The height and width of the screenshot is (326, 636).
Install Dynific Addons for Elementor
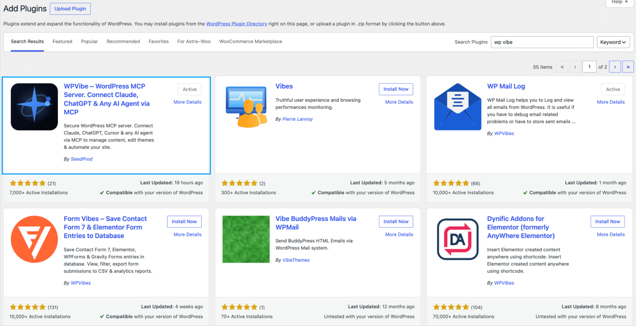tap(607, 221)
